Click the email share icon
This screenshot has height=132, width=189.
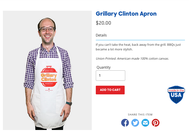point(145,123)
